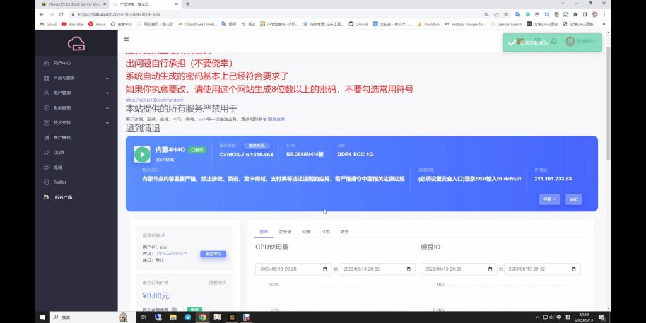The height and width of the screenshot is (323, 646).
Task: Toggle the auto balance renewal switch
Action: click(177, 310)
